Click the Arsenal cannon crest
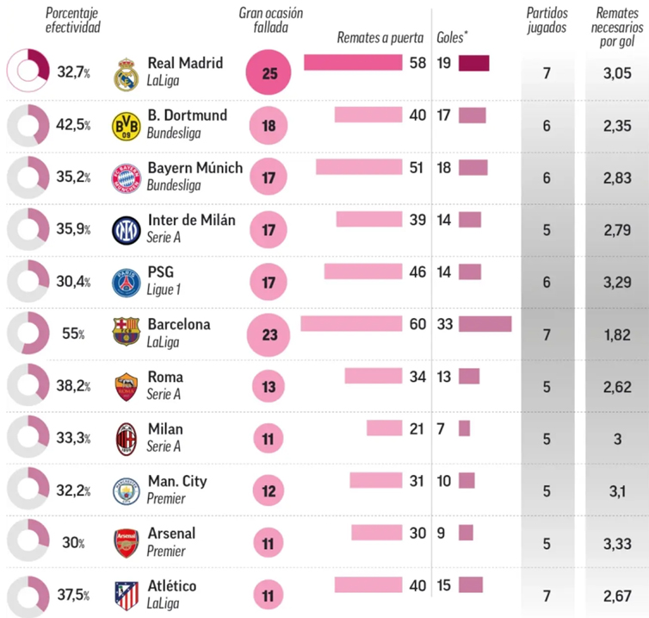Viewport: 649px width, 618px height. (127, 543)
